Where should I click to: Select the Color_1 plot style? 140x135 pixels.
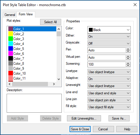pos(32,29)
